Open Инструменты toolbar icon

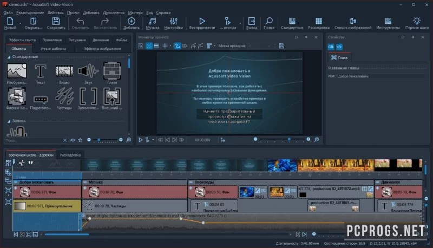[x=388, y=21]
